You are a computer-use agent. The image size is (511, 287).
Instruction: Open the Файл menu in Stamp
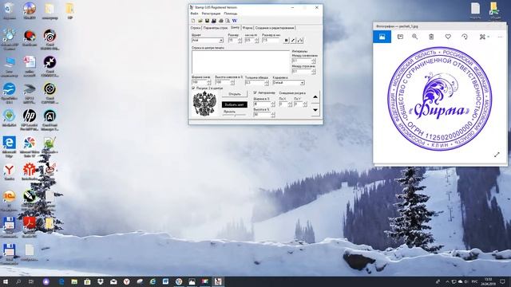click(x=194, y=14)
